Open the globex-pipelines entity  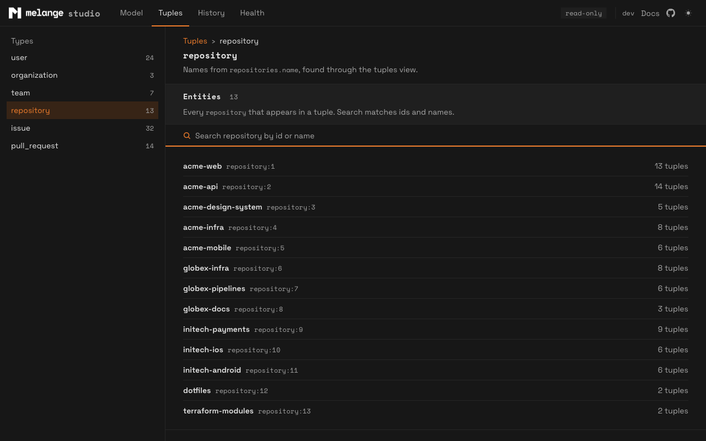436,288
